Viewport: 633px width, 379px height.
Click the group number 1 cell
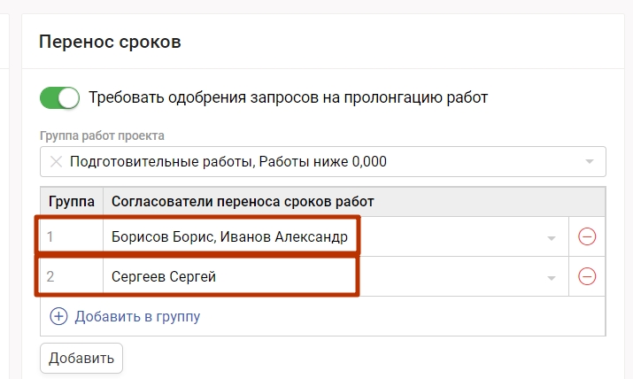71,236
